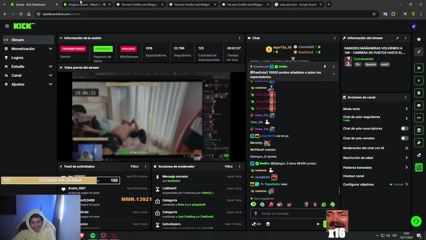Open the user avatar menu at top right
The height and width of the screenshot is (240, 426).
tap(414, 26)
